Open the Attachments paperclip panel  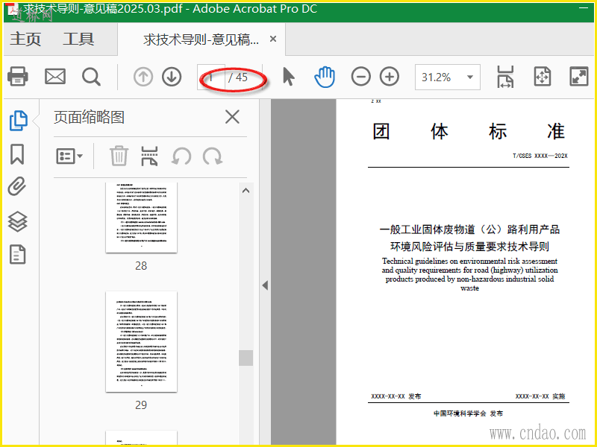click(17, 186)
